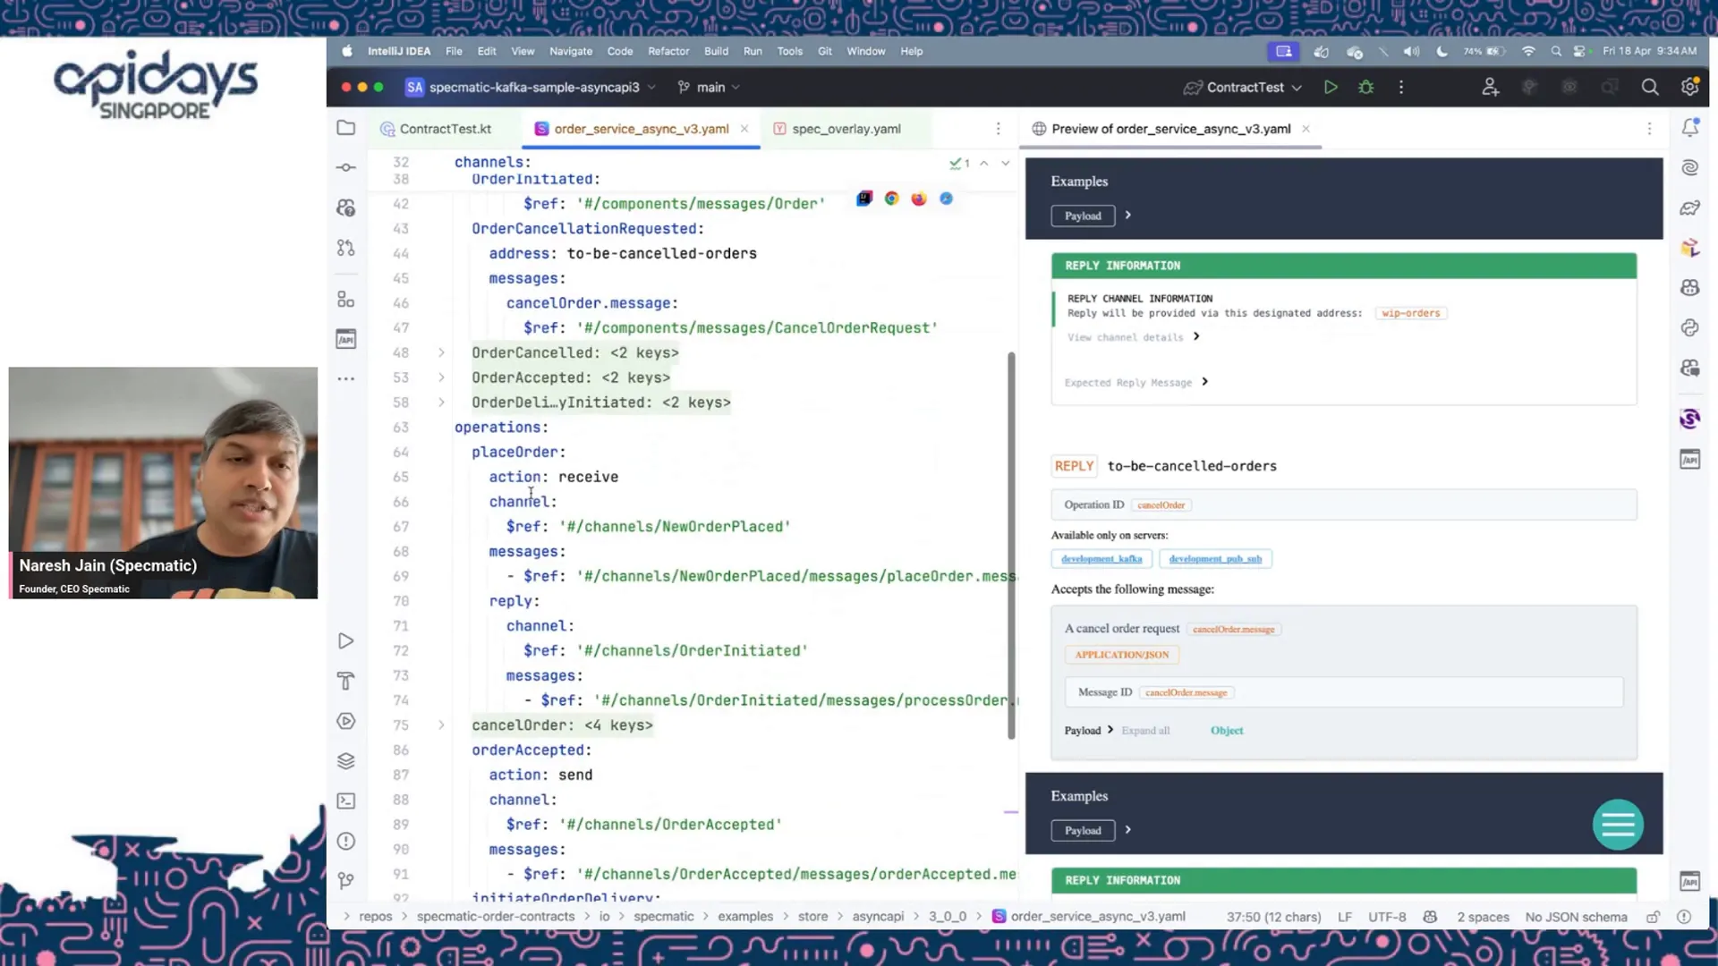Click the top Examples Payload button
This screenshot has width=1718, height=966.
(1083, 216)
